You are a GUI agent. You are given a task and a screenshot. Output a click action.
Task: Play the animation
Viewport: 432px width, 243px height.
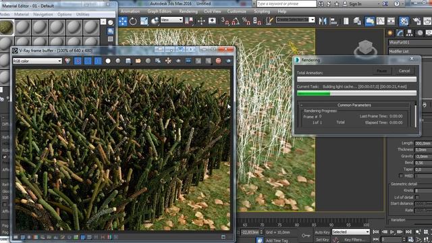[x=392, y=232]
